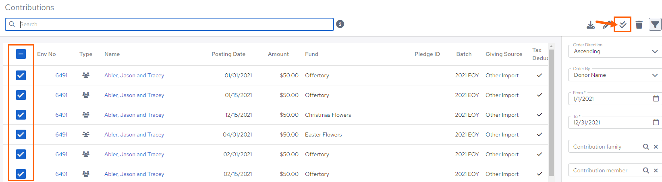Open the filter funnel icon
Image resolution: width=662 pixels, height=182 pixels.
655,25
